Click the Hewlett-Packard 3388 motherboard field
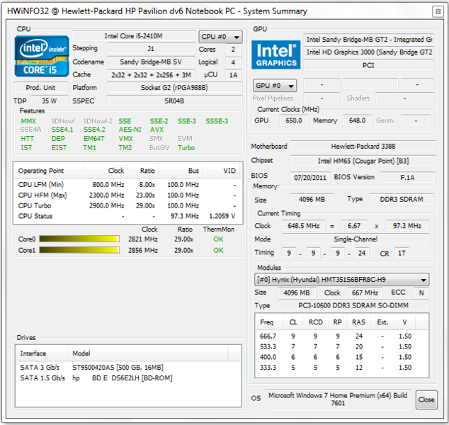This screenshot has width=449, height=425. (x=363, y=147)
